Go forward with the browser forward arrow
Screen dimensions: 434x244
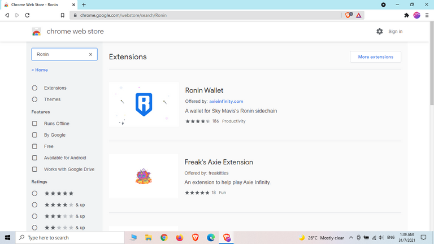[17, 15]
